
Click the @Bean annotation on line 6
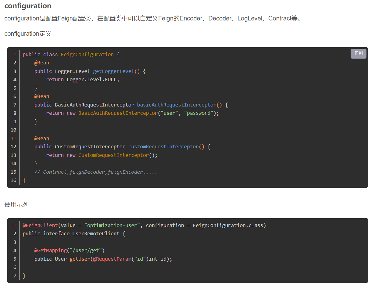[x=41, y=96]
